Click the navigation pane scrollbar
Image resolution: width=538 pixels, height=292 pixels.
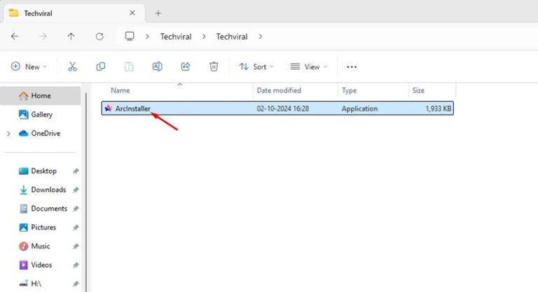(x=85, y=191)
